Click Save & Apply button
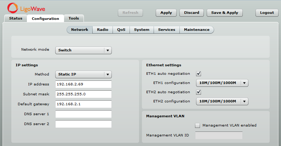281x146 pixels. coord(224,13)
